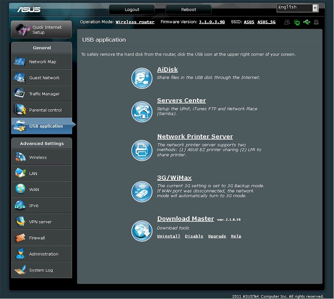
Task: Open the 3G/WiMax link
Action: tap(174, 178)
